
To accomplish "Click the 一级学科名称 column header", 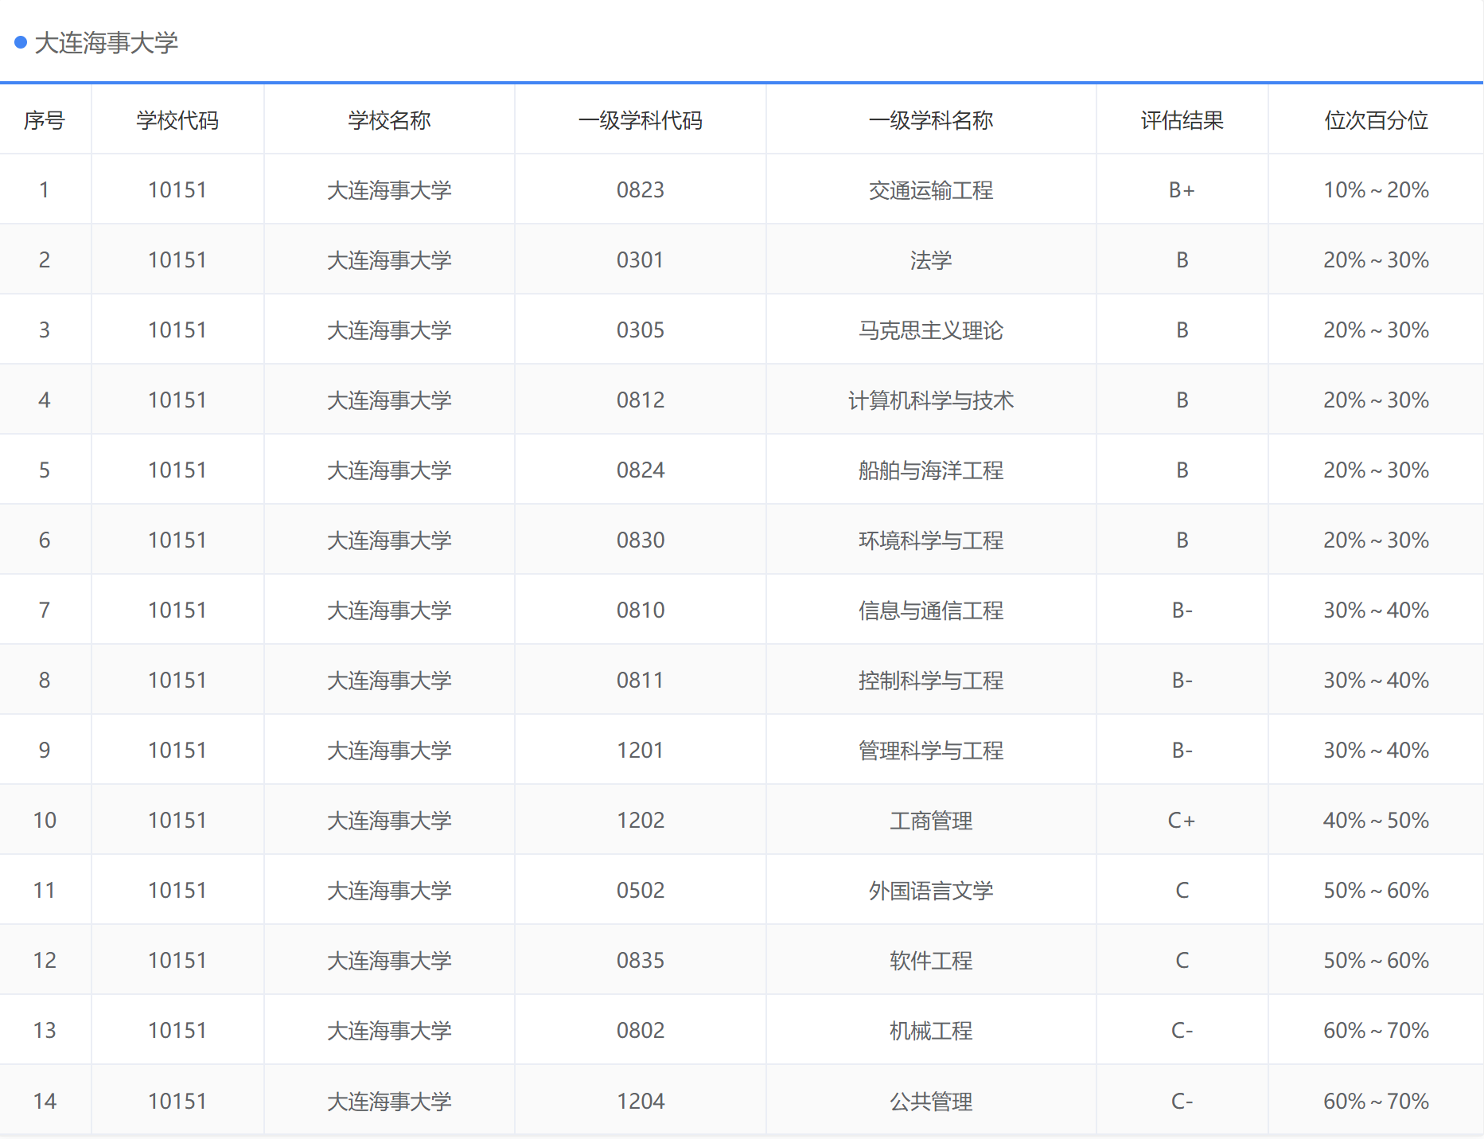I will (x=931, y=119).
